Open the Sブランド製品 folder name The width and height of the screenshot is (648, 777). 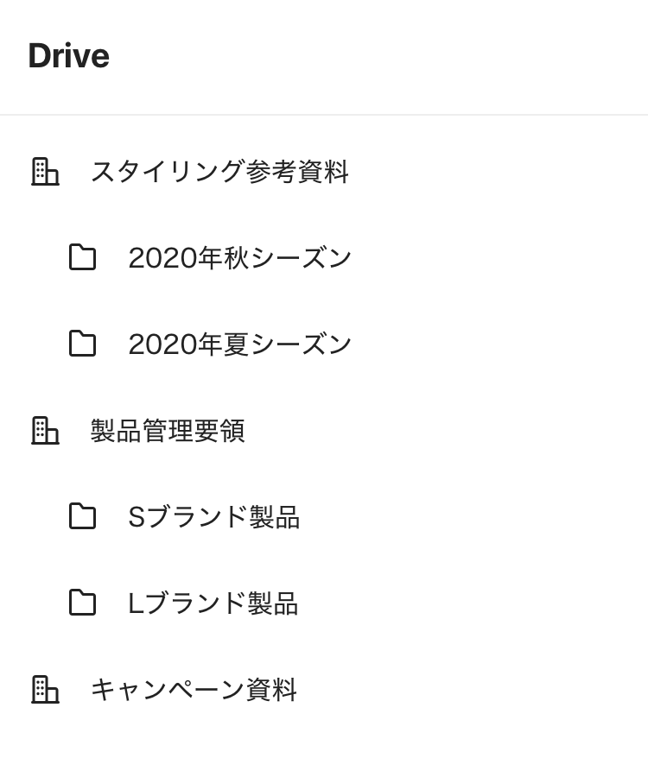(213, 516)
